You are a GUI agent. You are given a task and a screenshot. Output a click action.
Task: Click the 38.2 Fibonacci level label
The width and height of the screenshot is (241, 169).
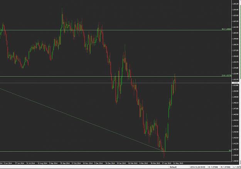click(x=226, y=29)
